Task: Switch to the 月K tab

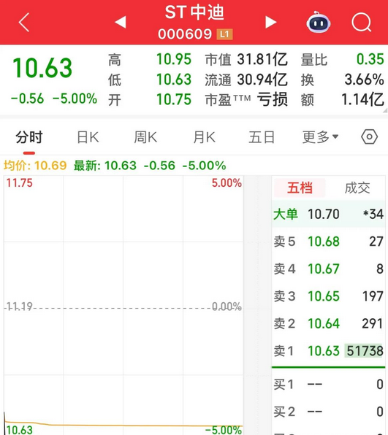Action: coord(204,137)
